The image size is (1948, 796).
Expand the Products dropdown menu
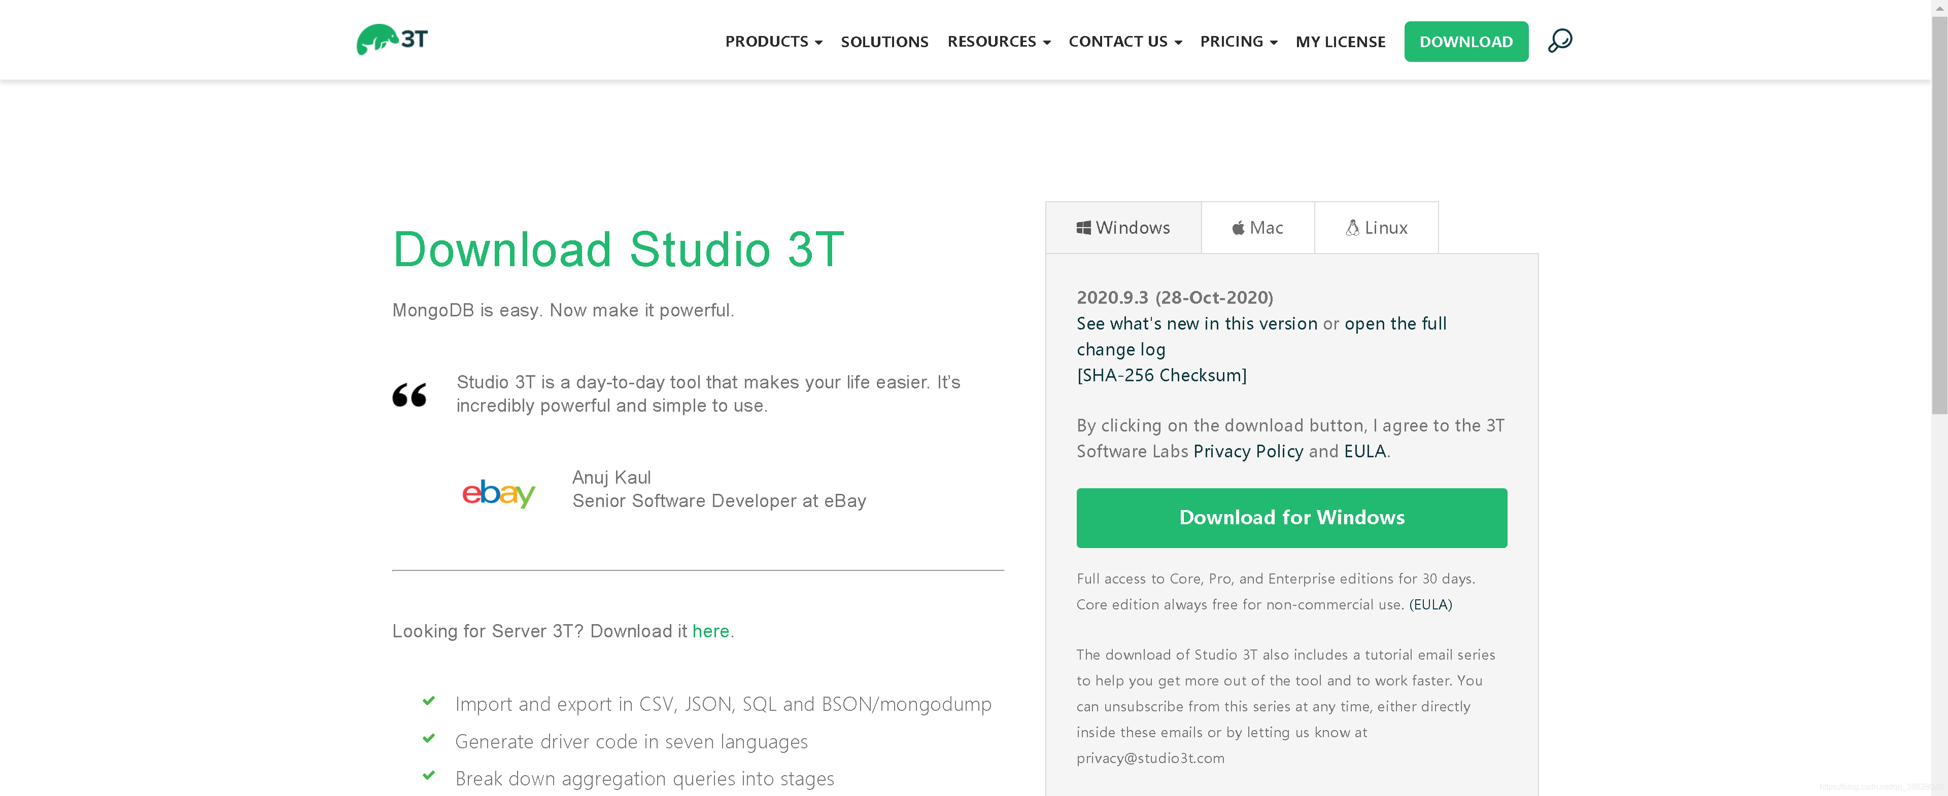773,42
